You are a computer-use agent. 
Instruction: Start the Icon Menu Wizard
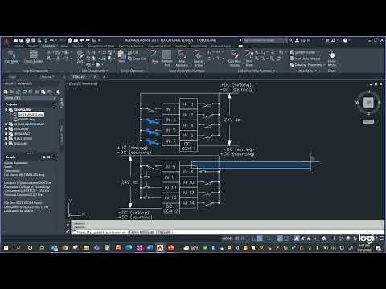click(305, 59)
